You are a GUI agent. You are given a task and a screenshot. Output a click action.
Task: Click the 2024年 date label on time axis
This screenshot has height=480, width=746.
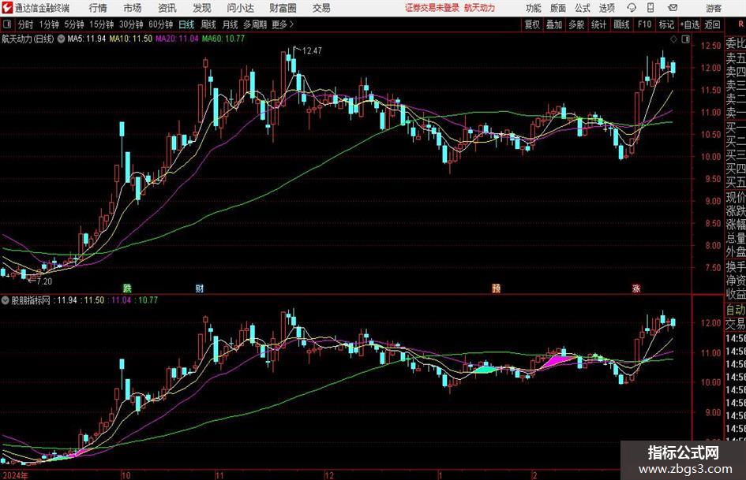click(15, 475)
